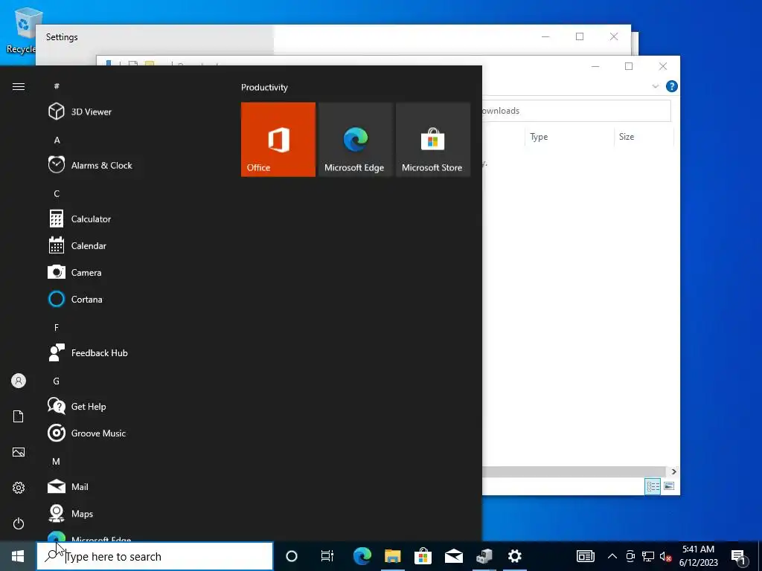The width and height of the screenshot is (762, 571).
Task: Click the Cortana circle on the taskbar
Action: pos(292,556)
